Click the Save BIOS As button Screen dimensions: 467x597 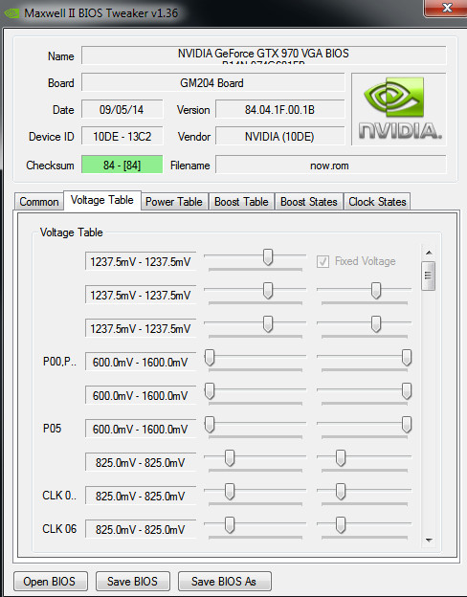click(224, 581)
